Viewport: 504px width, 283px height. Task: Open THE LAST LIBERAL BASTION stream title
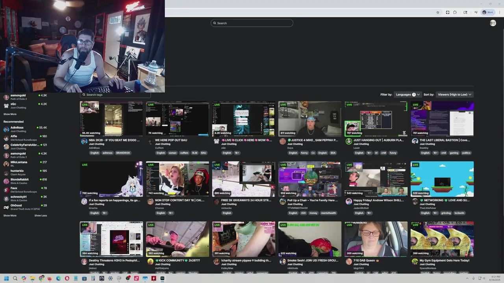445,140
